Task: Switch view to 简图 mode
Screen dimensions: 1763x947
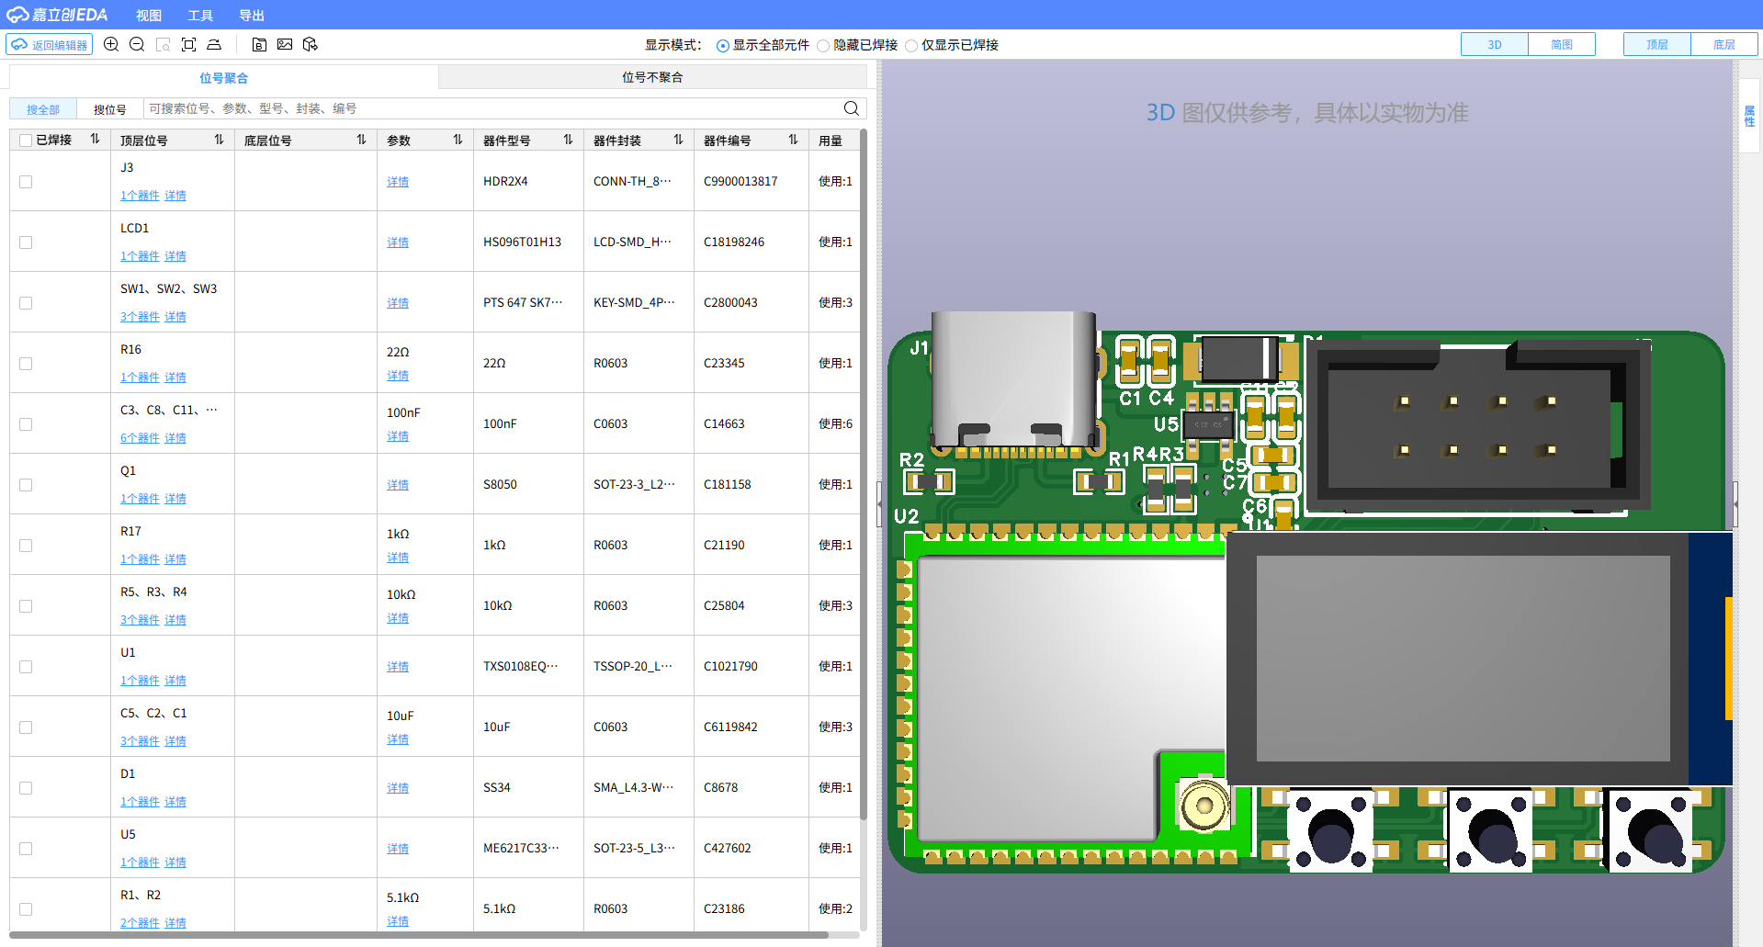Action: click(1562, 44)
